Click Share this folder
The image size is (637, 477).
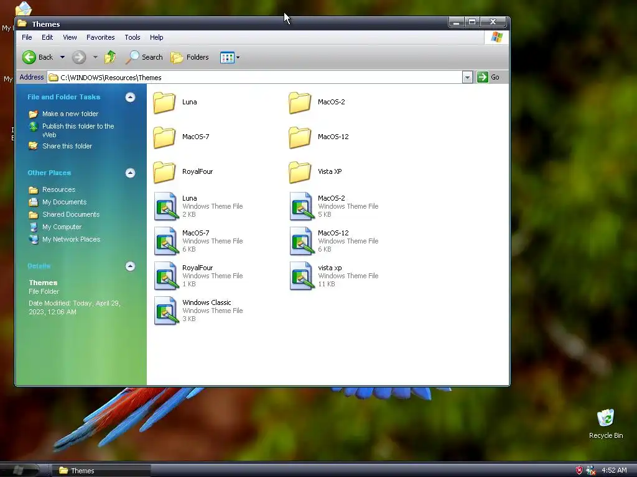60,146
